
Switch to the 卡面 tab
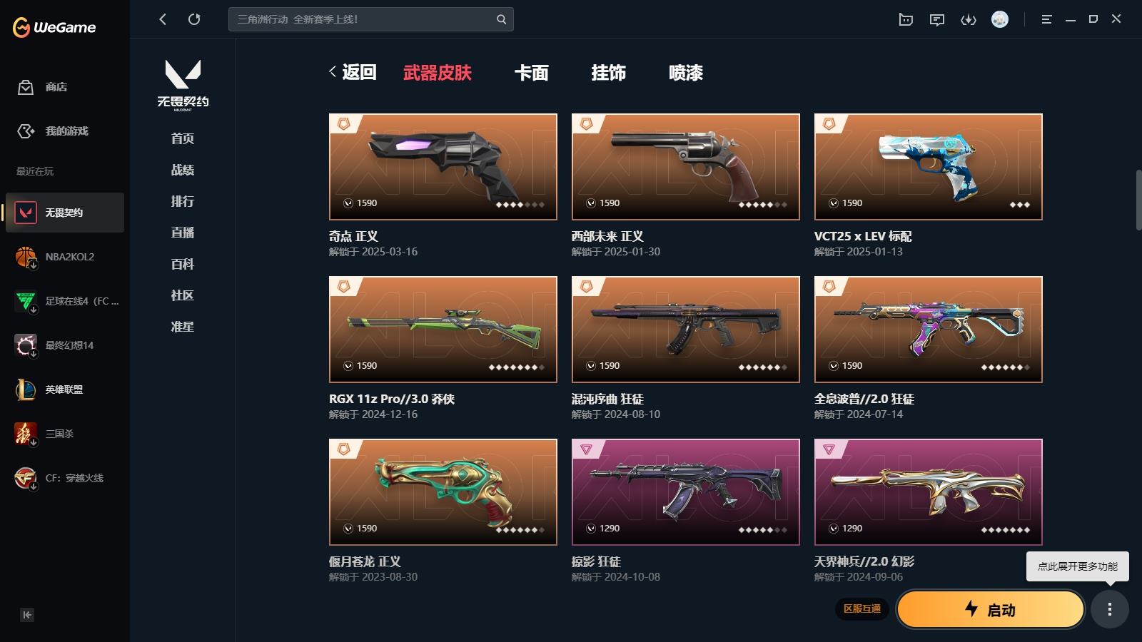click(x=532, y=73)
